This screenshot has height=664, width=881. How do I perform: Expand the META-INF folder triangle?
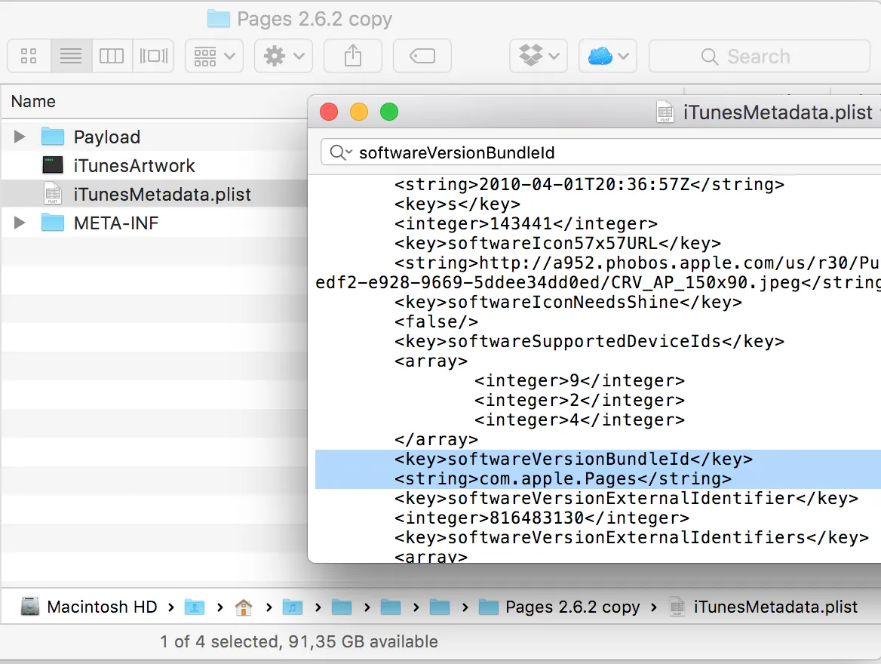click(x=20, y=223)
